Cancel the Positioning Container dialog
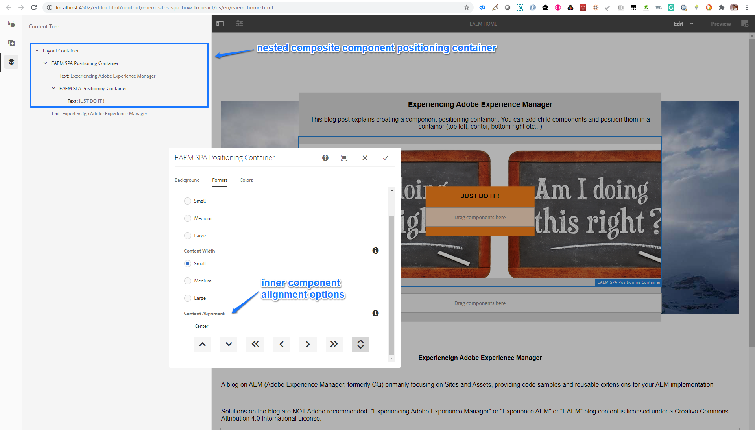The height and width of the screenshot is (430, 755). 365,158
